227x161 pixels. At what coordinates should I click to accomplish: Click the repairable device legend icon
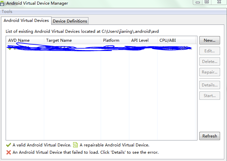[x=75, y=145]
